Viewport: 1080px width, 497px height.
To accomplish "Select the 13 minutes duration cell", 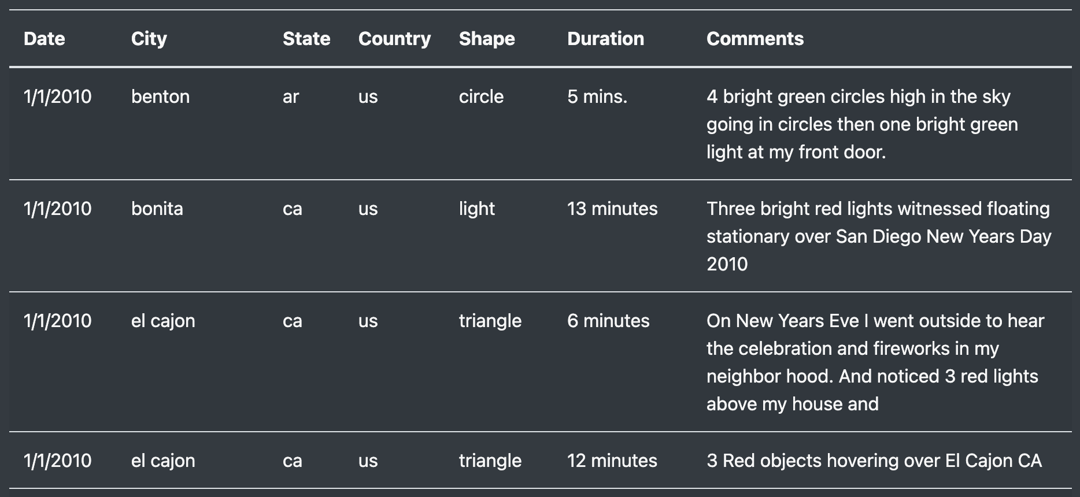I will point(612,209).
